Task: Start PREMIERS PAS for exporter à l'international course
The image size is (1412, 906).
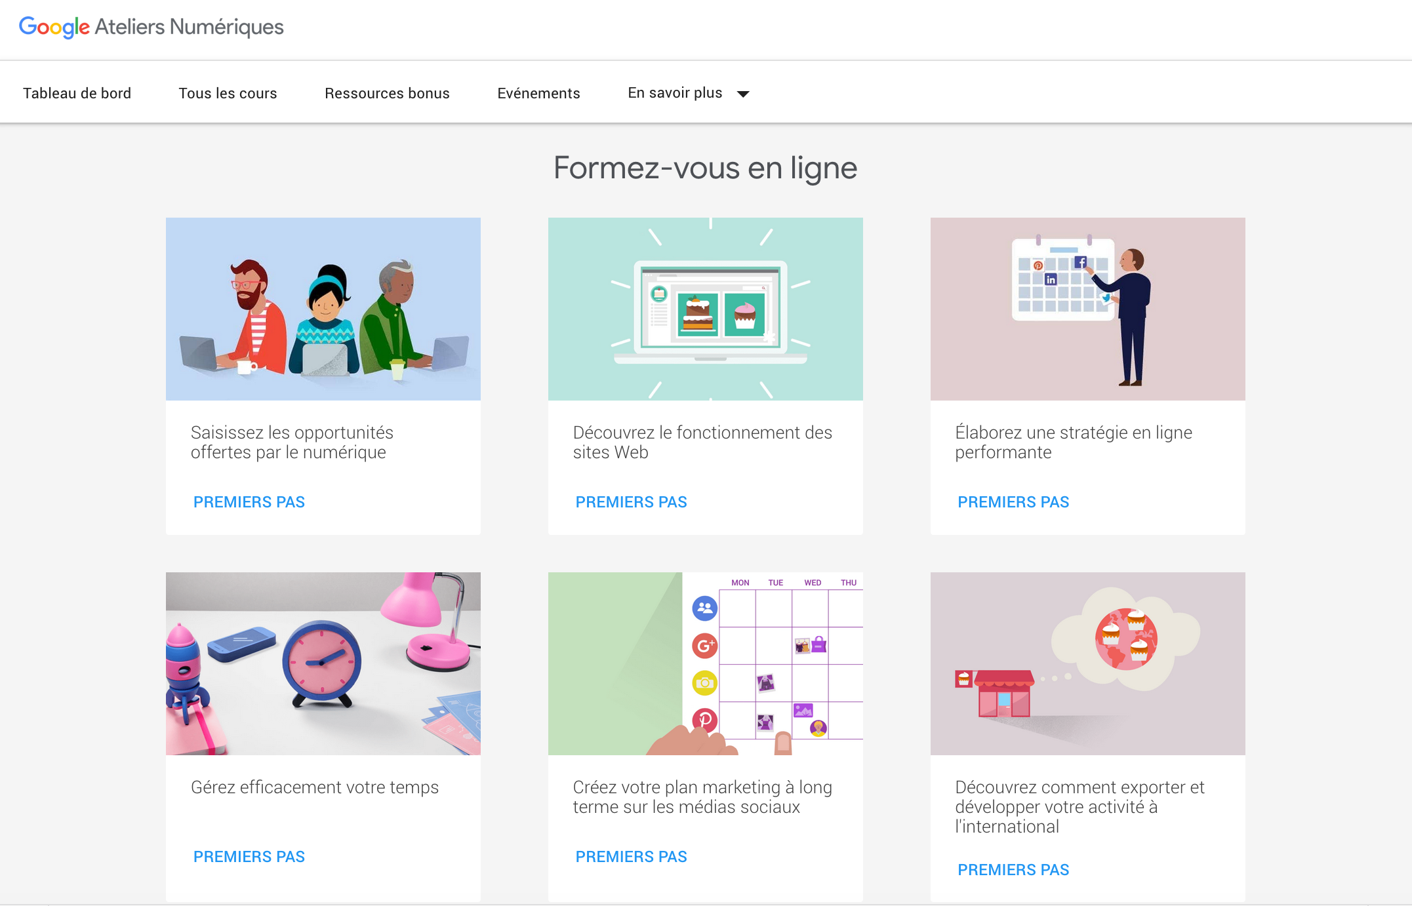Action: pyautogui.click(x=1013, y=870)
